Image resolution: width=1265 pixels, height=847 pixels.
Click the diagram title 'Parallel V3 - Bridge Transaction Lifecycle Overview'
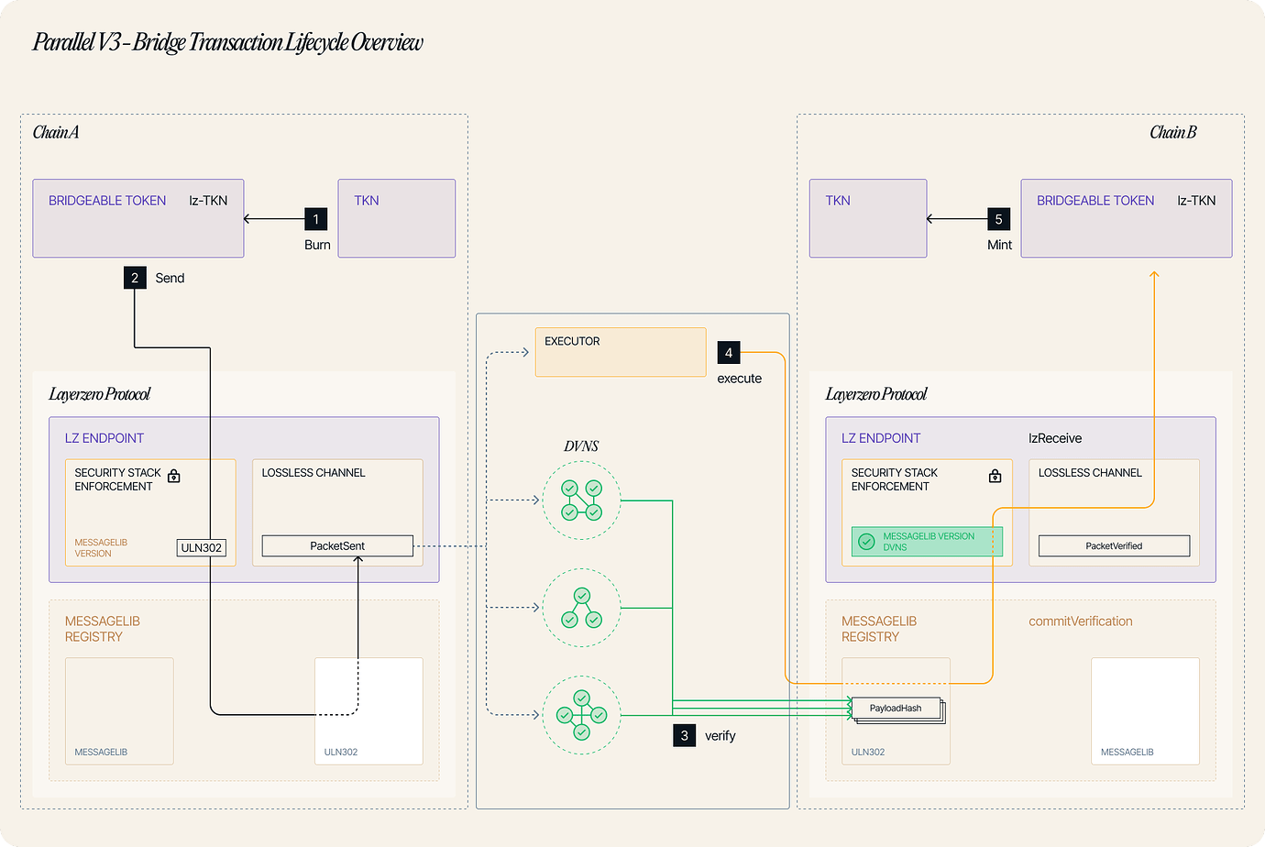point(228,42)
